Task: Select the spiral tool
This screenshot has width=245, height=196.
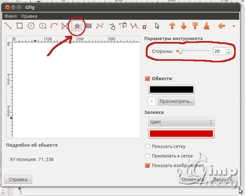Action: point(88,26)
